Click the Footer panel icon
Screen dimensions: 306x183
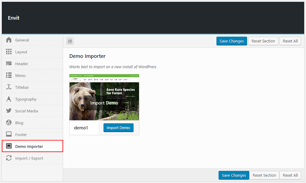coord(9,135)
